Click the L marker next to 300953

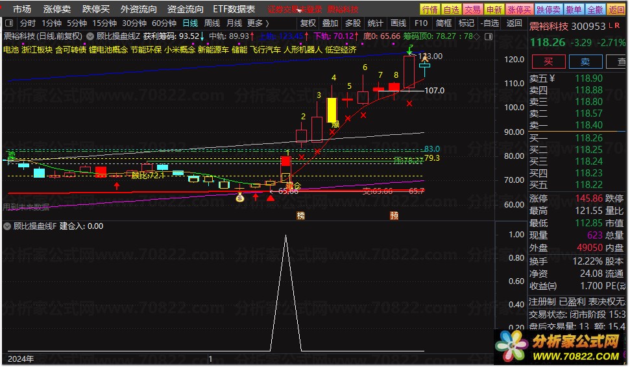point(611,25)
